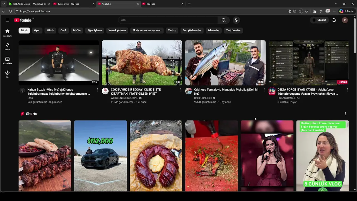Open the account avatar menu
Viewport: 357px width, 201px height.
[x=345, y=20]
